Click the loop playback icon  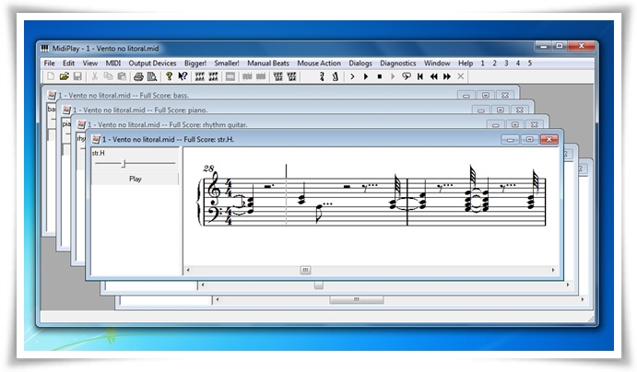(407, 76)
